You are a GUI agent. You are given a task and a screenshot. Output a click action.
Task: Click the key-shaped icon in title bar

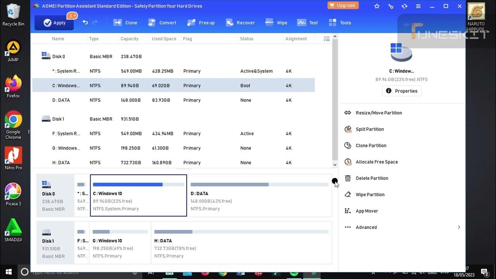pos(391,6)
